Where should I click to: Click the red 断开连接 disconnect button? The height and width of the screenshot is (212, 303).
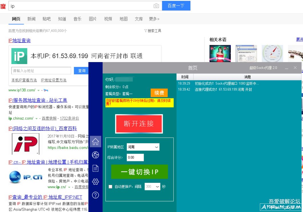pos(139,124)
